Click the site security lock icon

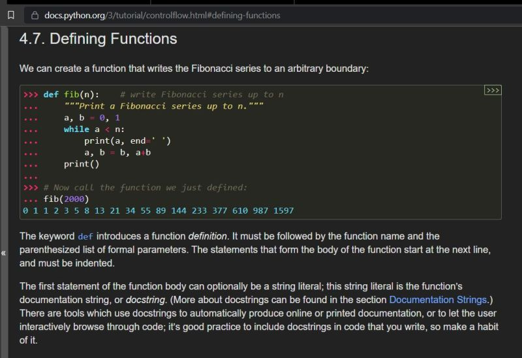tap(35, 14)
